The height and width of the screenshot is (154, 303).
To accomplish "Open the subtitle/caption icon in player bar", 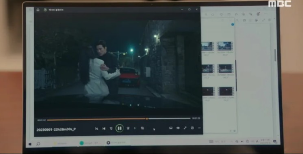I will 171,128.
